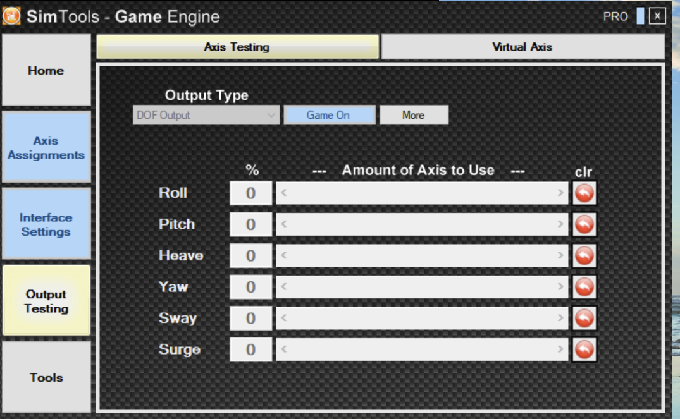
Task: Toggle the Game On button
Action: pyautogui.click(x=328, y=115)
